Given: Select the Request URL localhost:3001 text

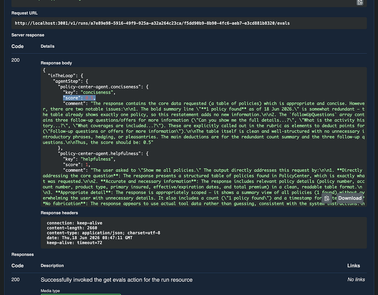Looking at the screenshot, I should [x=152, y=23].
